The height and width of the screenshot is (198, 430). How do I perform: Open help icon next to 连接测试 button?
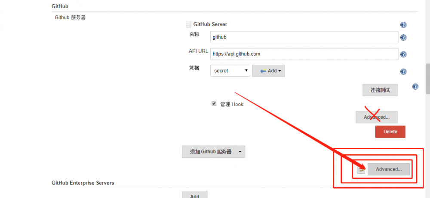click(415, 87)
